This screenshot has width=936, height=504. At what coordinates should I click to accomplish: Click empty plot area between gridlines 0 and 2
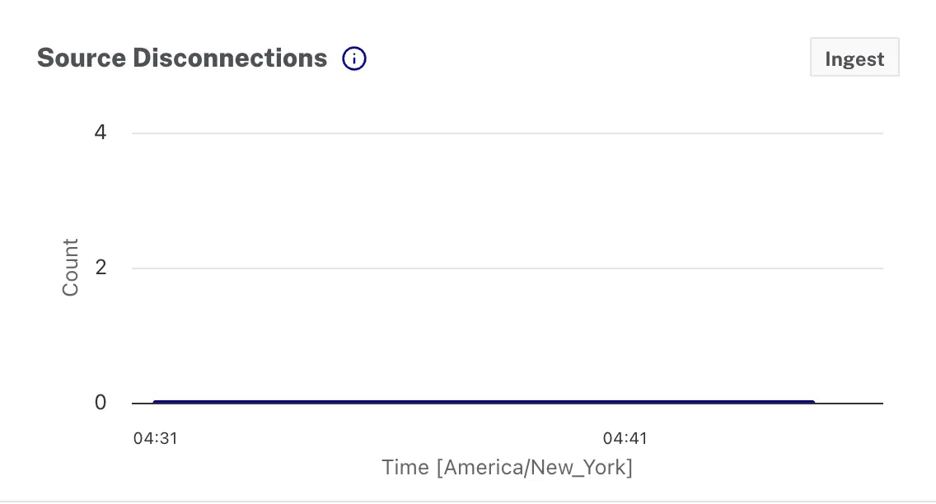tap(507, 335)
